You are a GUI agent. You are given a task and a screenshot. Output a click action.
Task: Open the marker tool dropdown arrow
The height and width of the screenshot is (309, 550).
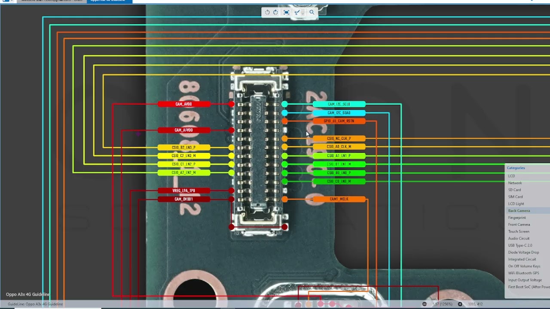(x=302, y=13)
